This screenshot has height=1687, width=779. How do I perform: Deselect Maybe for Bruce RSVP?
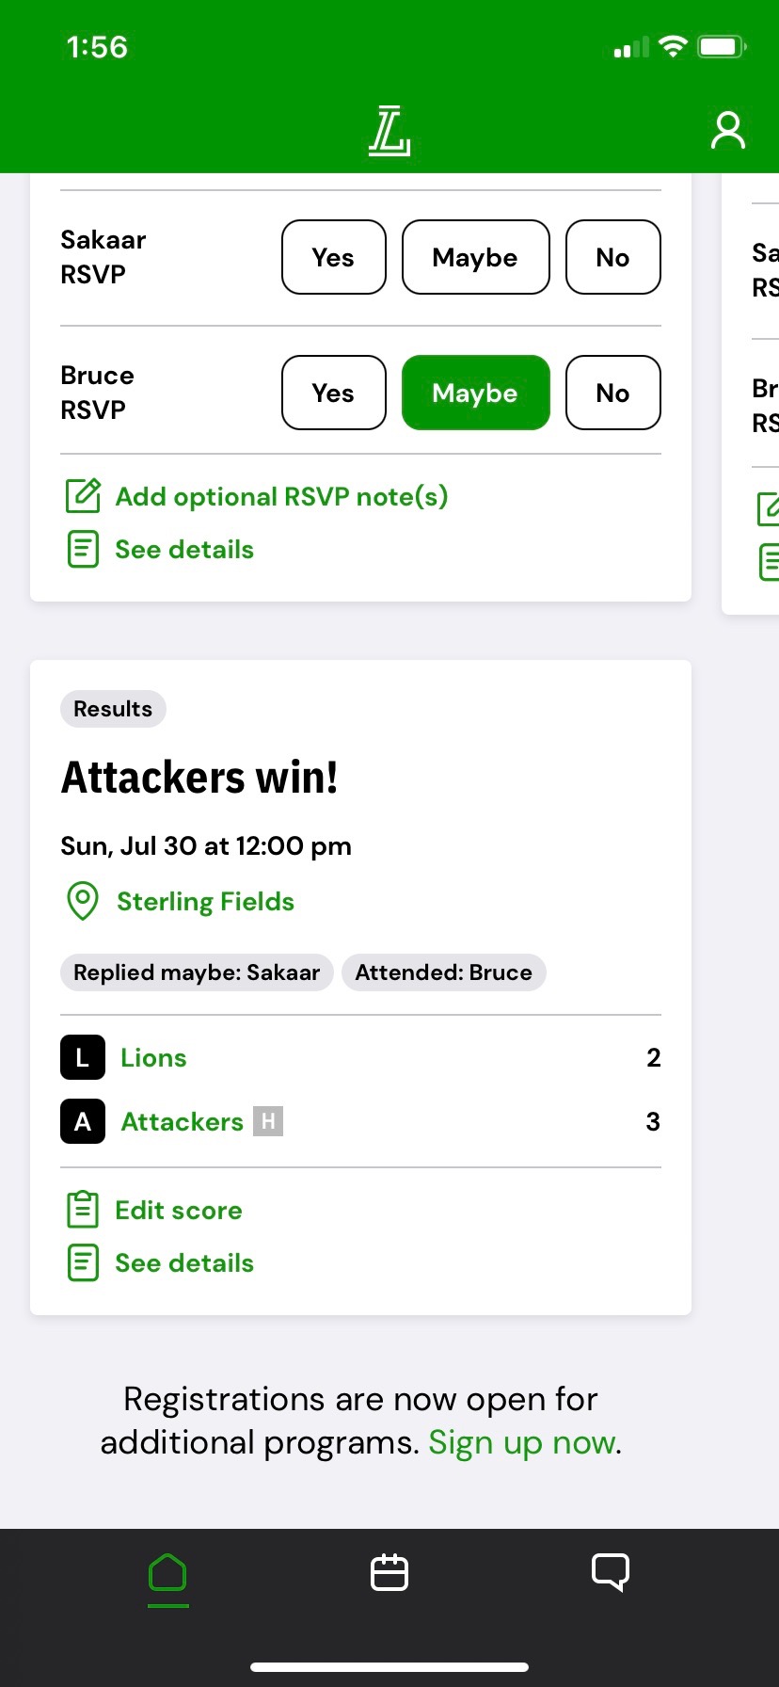click(x=476, y=393)
